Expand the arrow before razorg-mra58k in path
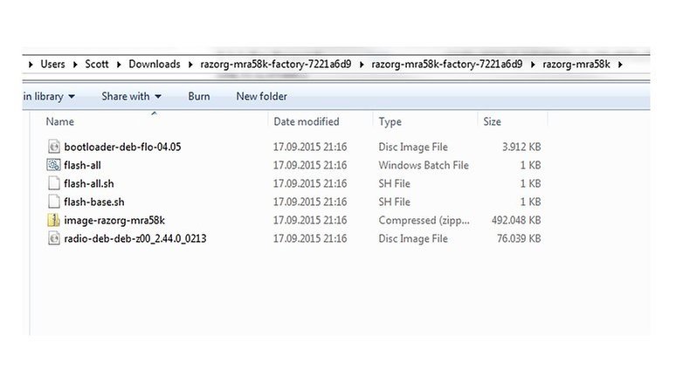 point(532,65)
